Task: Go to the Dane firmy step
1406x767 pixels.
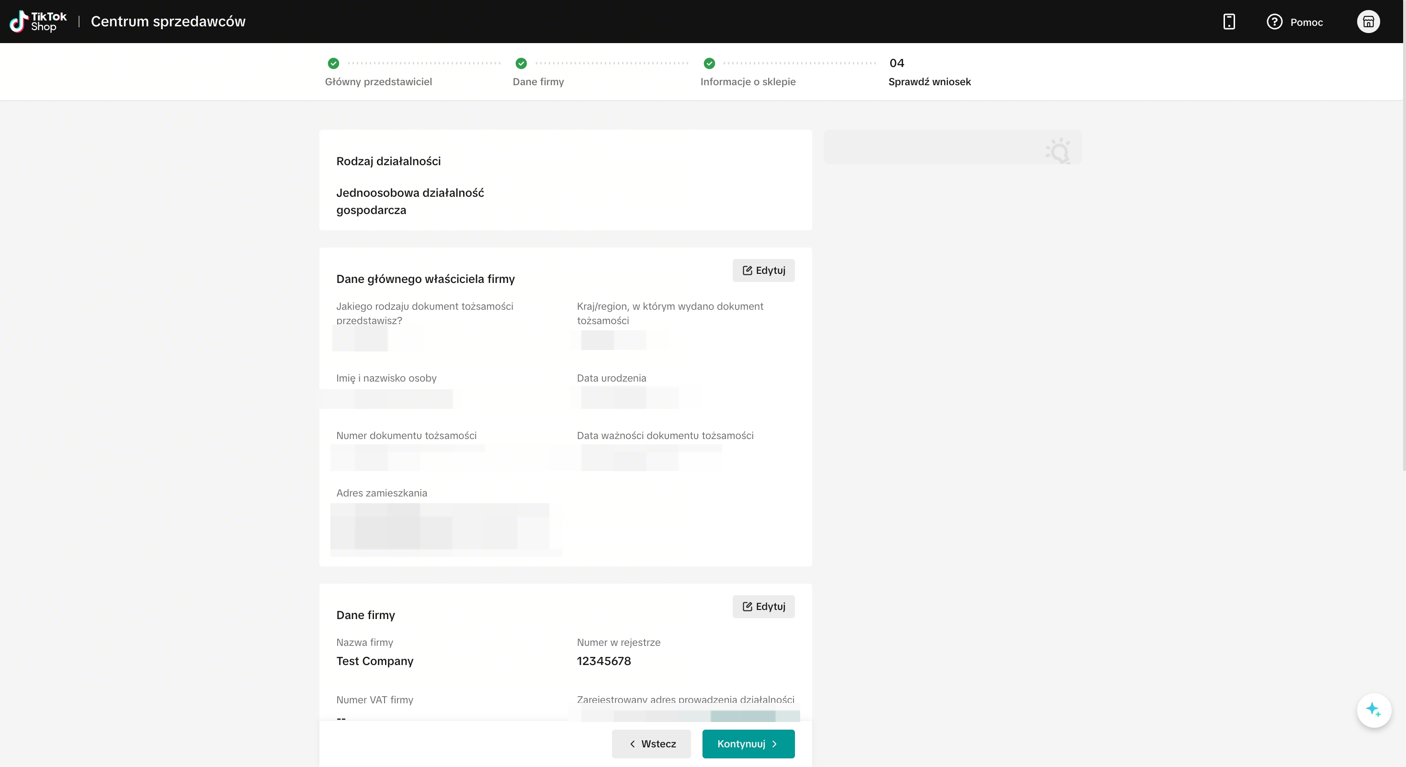Action: coord(538,82)
